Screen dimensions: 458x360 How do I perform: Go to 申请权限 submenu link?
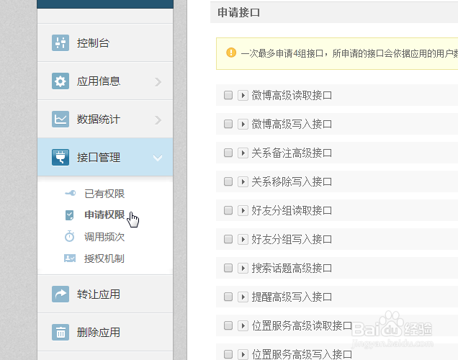click(x=104, y=215)
